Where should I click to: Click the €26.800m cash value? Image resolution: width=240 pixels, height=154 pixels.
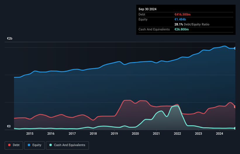coord(182,29)
